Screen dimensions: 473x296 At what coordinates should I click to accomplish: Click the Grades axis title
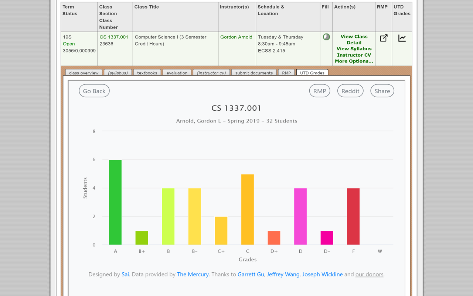tap(248, 260)
